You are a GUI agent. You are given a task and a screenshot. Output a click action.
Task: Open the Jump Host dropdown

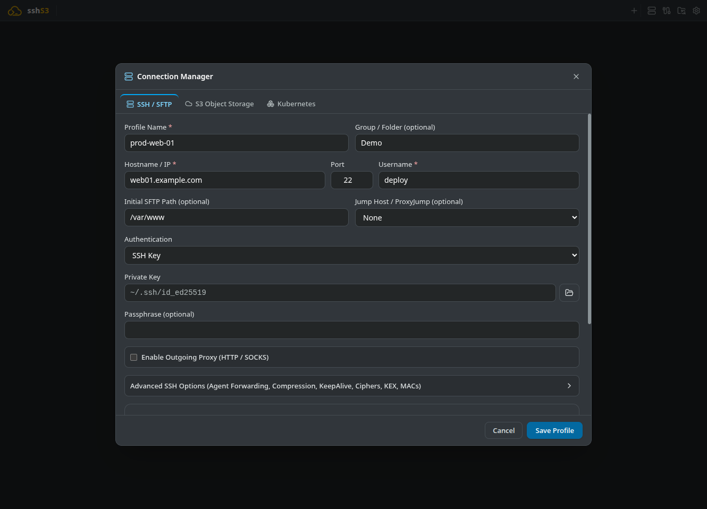(x=467, y=218)
